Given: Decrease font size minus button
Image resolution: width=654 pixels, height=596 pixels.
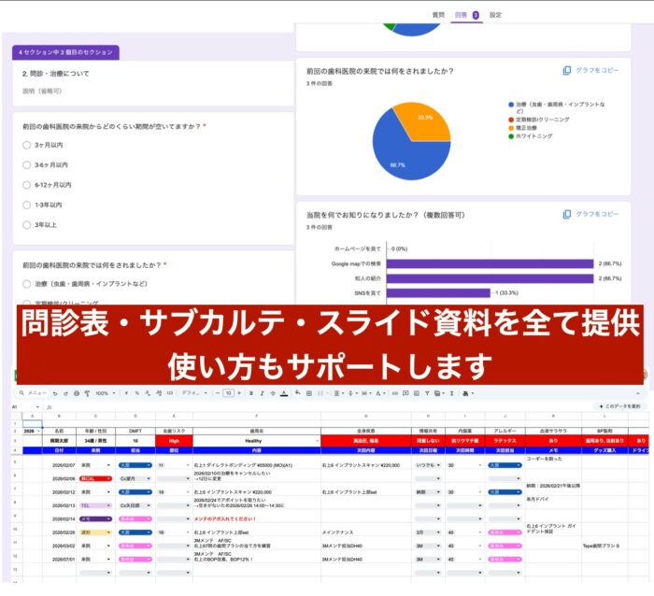Looking at the screenshot, I should click(218, 393).
